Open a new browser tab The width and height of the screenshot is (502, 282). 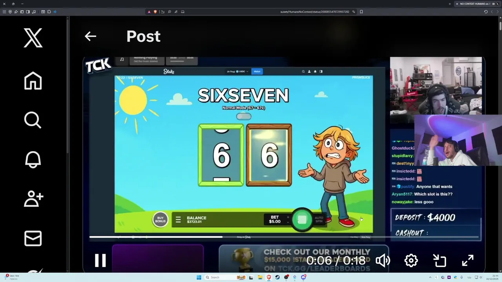[x=449, y=4]
